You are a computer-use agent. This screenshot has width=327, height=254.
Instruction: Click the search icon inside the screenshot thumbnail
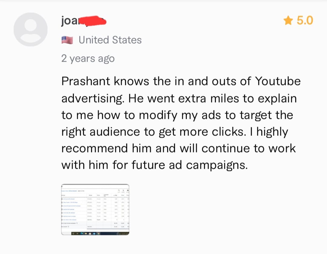(x=119, y=190)
